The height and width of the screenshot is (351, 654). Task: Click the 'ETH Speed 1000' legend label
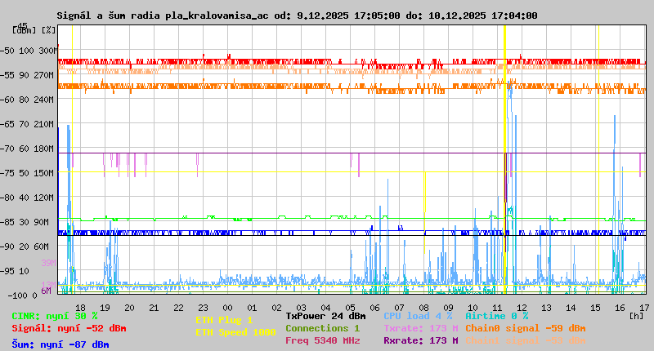[235, 333]
